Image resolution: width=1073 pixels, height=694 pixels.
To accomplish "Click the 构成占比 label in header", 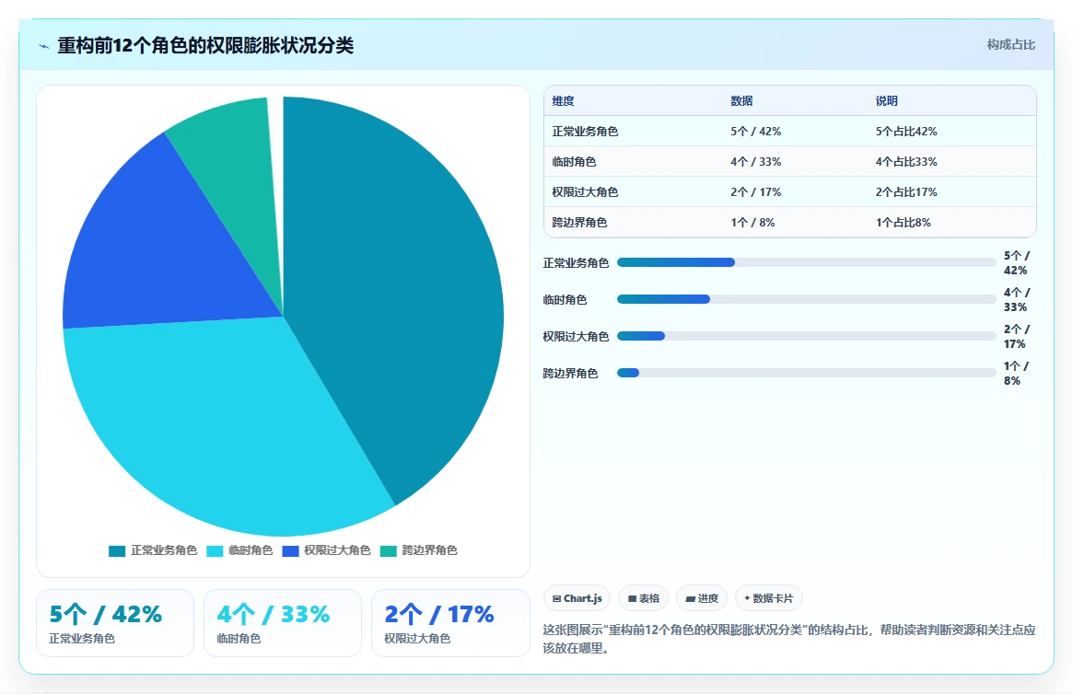I will [x=1010, y=45].
